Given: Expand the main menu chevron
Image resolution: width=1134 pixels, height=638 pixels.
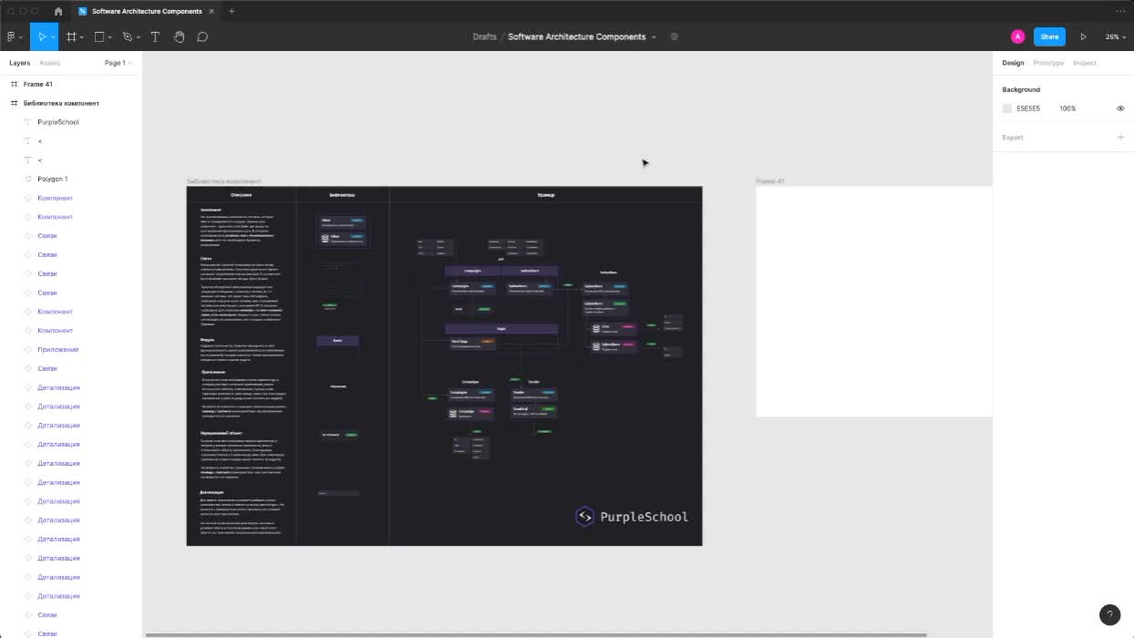Looking at the screenshot, I should (22, 37).
